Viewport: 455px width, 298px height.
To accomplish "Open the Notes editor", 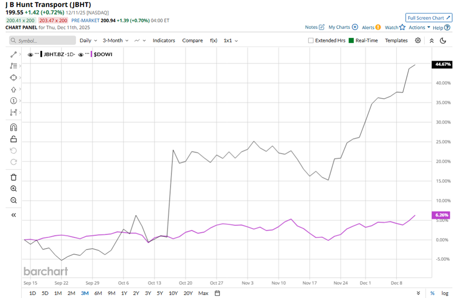I will (x=315, y=27).
